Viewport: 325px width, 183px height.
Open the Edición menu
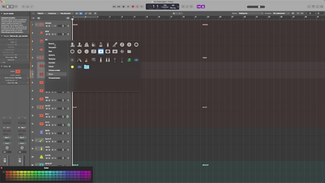(41, 13)
